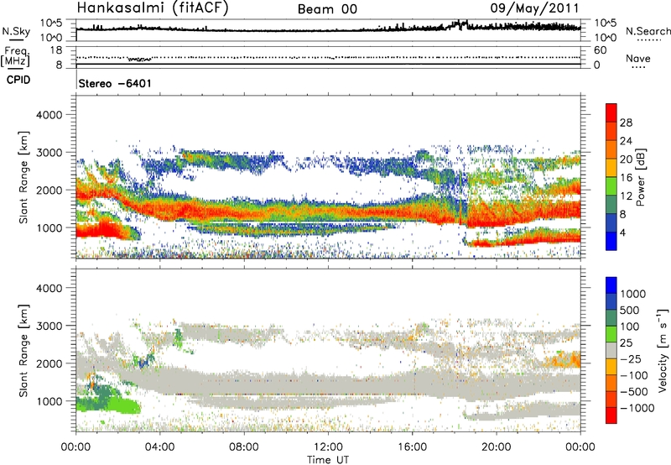Click the orange velocity patch near 2000 km
671x465 pixels.
(564, 360)
